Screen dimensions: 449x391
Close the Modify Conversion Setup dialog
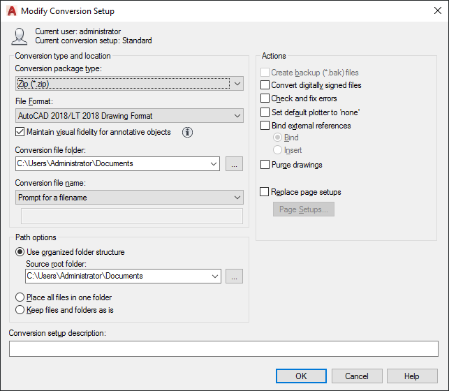(437, 11)
